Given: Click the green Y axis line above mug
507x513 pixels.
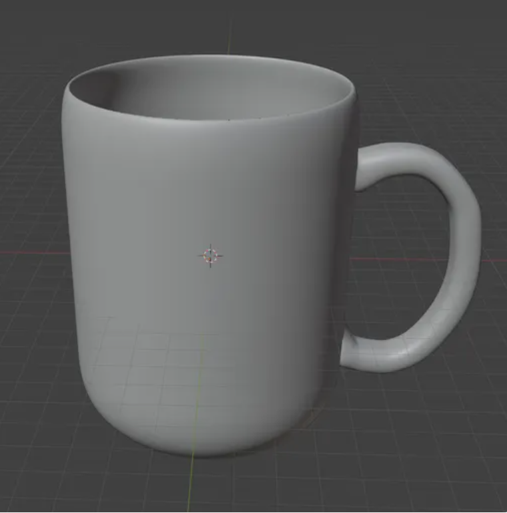Looking at the screenshot, I should point(229,37).
